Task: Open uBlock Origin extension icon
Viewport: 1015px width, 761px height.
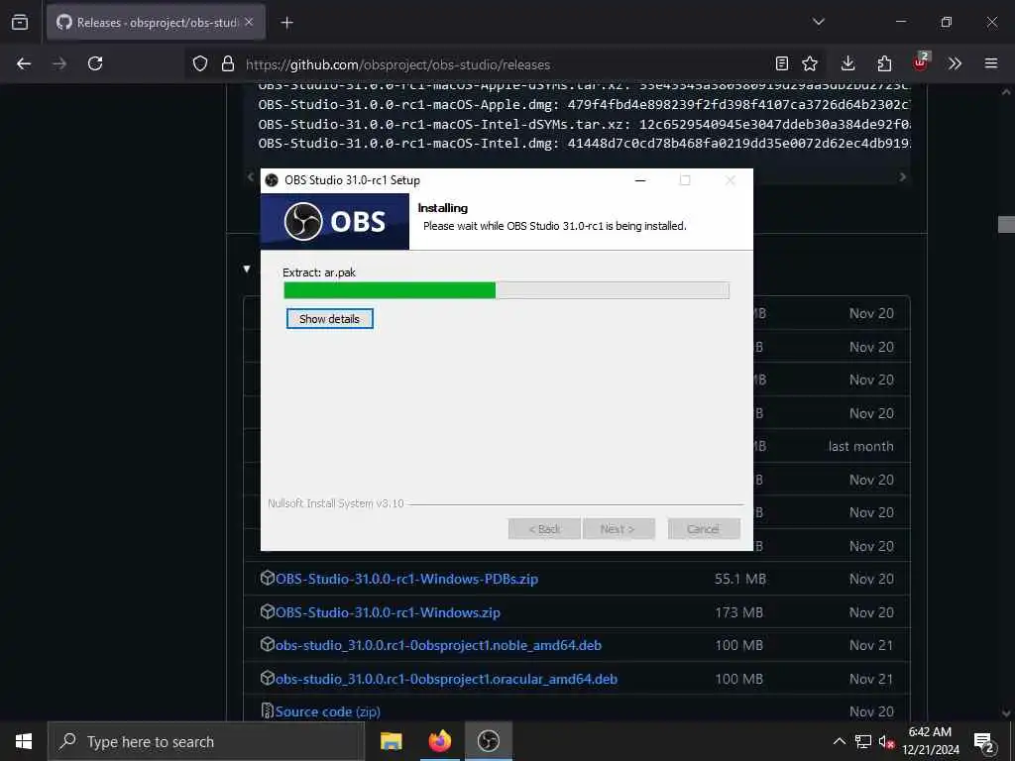Action: 921,62
